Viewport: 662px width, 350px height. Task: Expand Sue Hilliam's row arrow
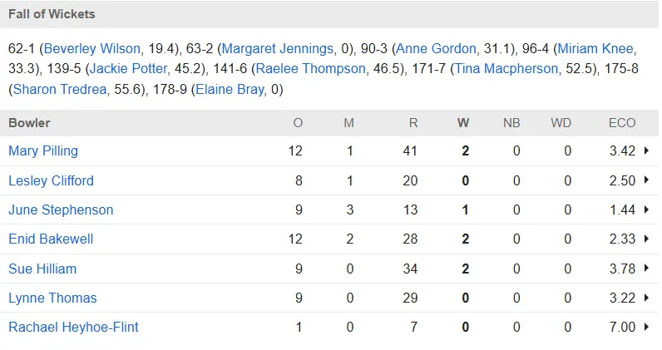pos(646,269)
